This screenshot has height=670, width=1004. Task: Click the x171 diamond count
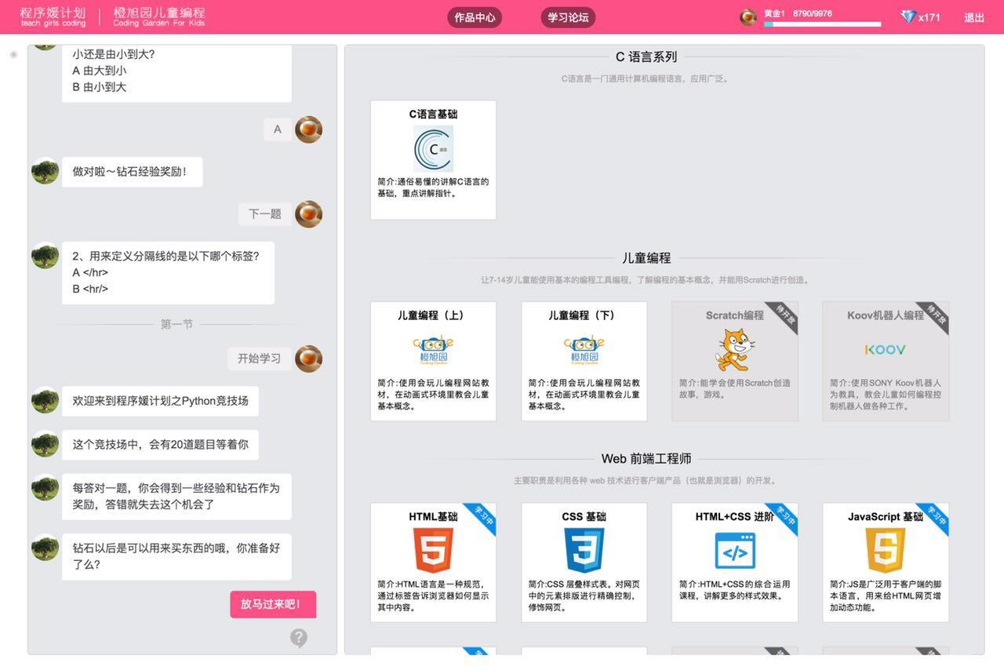pos(929,17)
